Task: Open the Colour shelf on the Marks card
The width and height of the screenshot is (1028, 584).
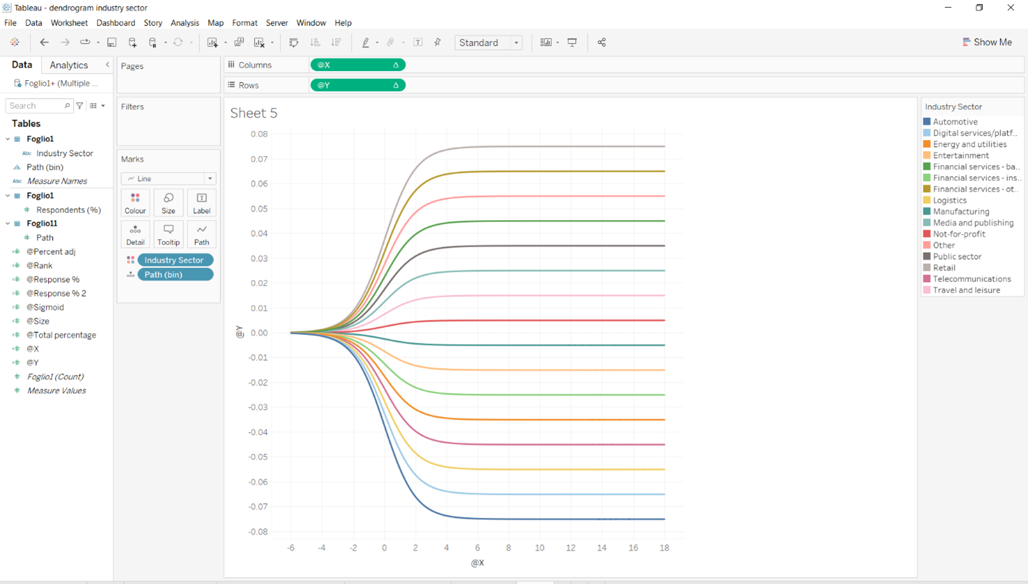Action: (x=135, y=203)
